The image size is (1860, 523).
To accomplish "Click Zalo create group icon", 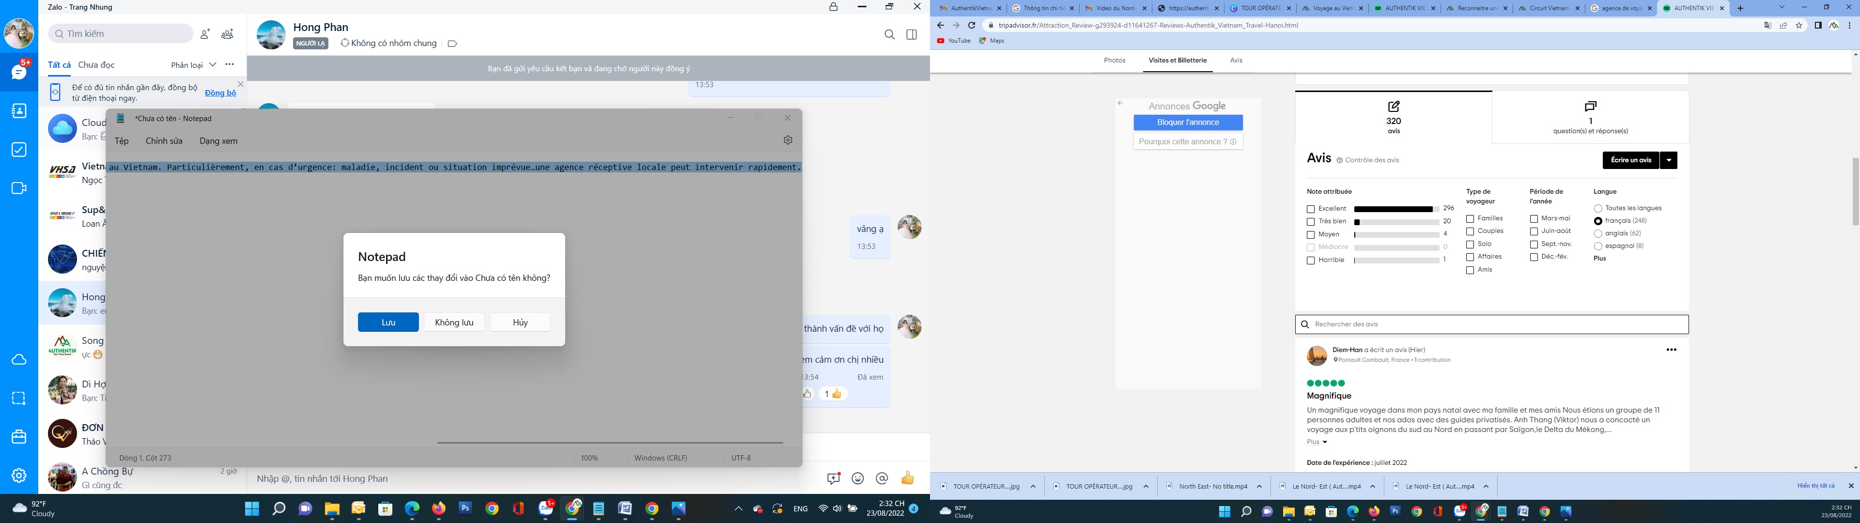I will click(228, 33).
